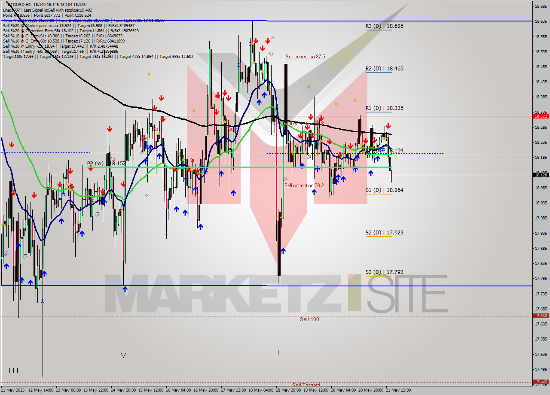This screenshot has height=395, width=550.
Task: Click the '14 May 20:00' time axis label
Action: pos(123,390)
